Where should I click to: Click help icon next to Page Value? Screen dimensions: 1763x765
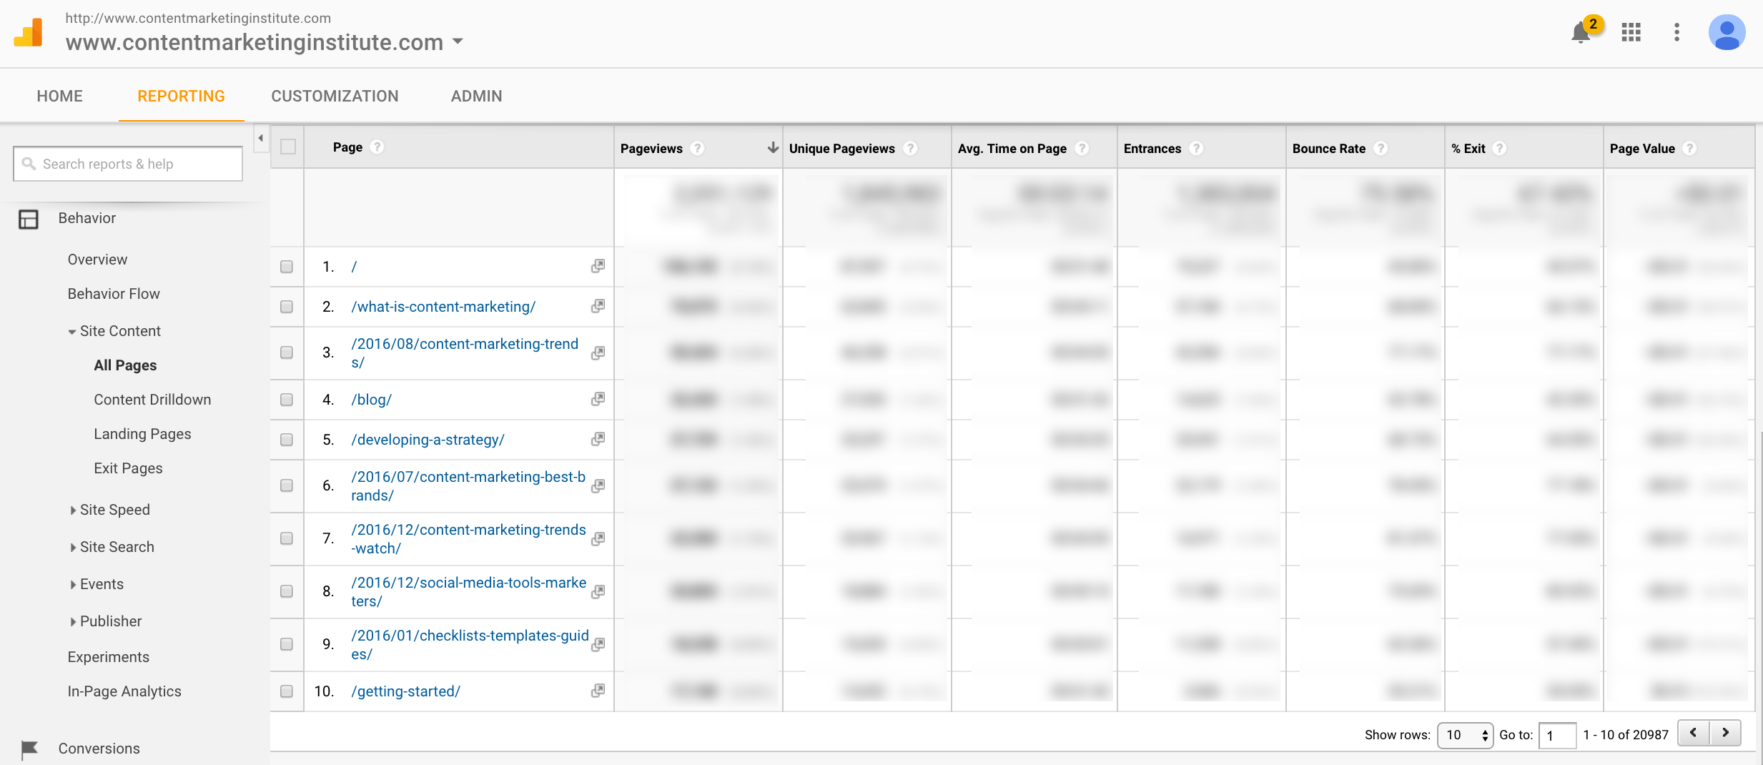click(1689, 148)
